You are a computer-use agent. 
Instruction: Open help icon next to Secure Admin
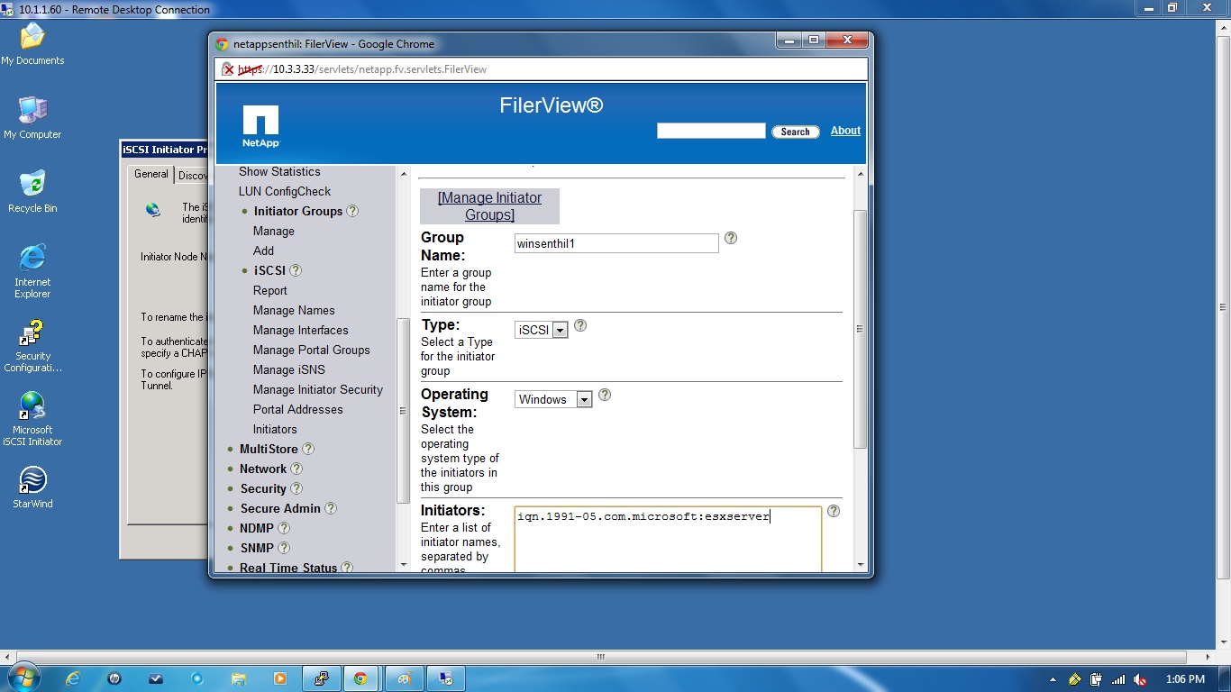pos(331,508)
